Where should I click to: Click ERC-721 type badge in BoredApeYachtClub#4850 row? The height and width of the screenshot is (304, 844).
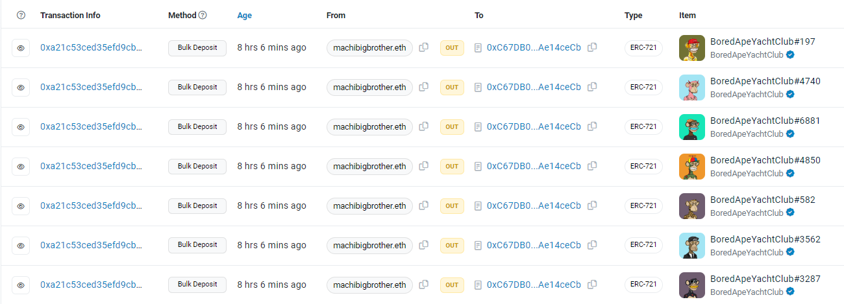[643, 167]
